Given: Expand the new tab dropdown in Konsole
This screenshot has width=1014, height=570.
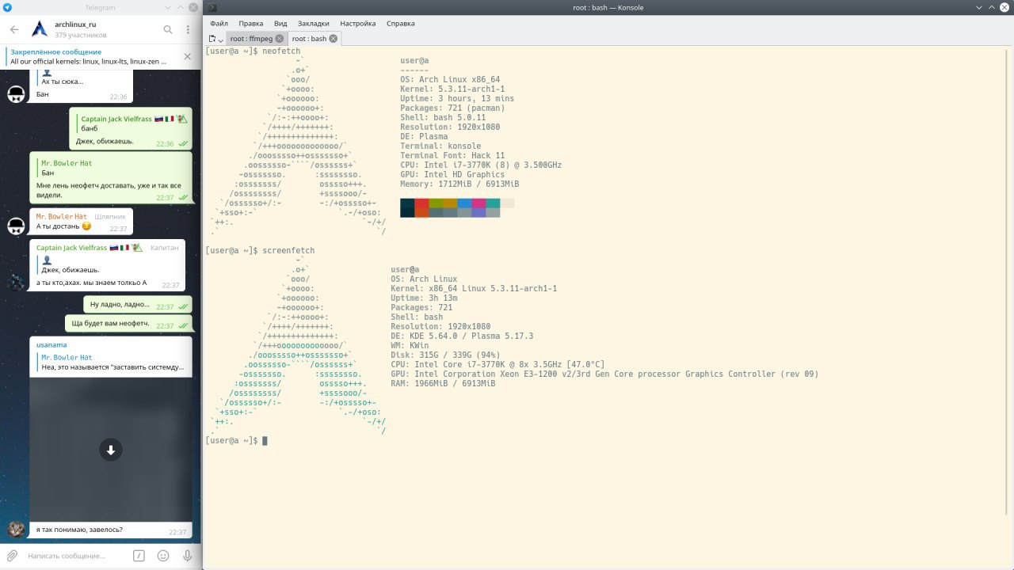Looking at the screenshot, I should [220, 40].
